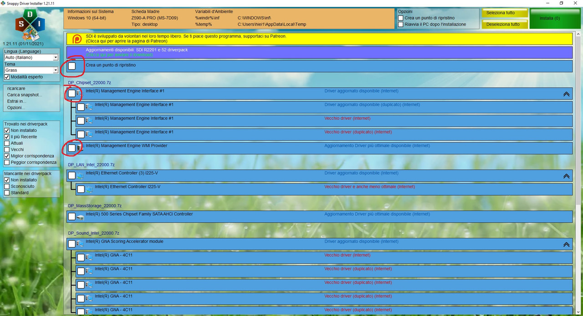Tick the 'Sconosciuto' filter checkbox
Image resolution: width=583 pixels, height=316 pixels.
pyautogui.click(x=7, y=186)
